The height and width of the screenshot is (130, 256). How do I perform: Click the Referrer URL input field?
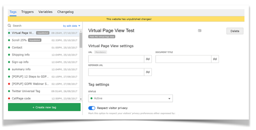(116, 72)
